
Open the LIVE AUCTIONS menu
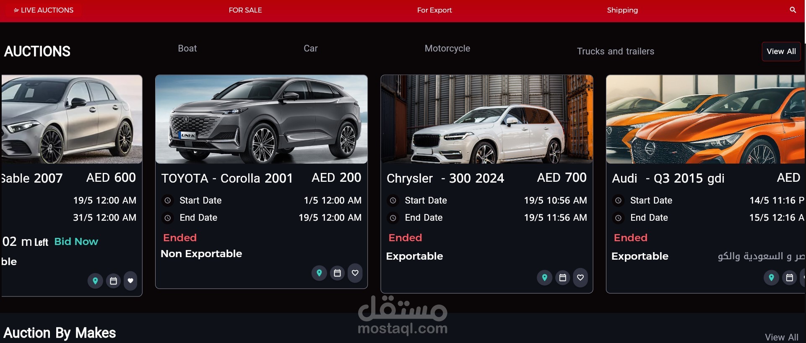coord(44,10)
